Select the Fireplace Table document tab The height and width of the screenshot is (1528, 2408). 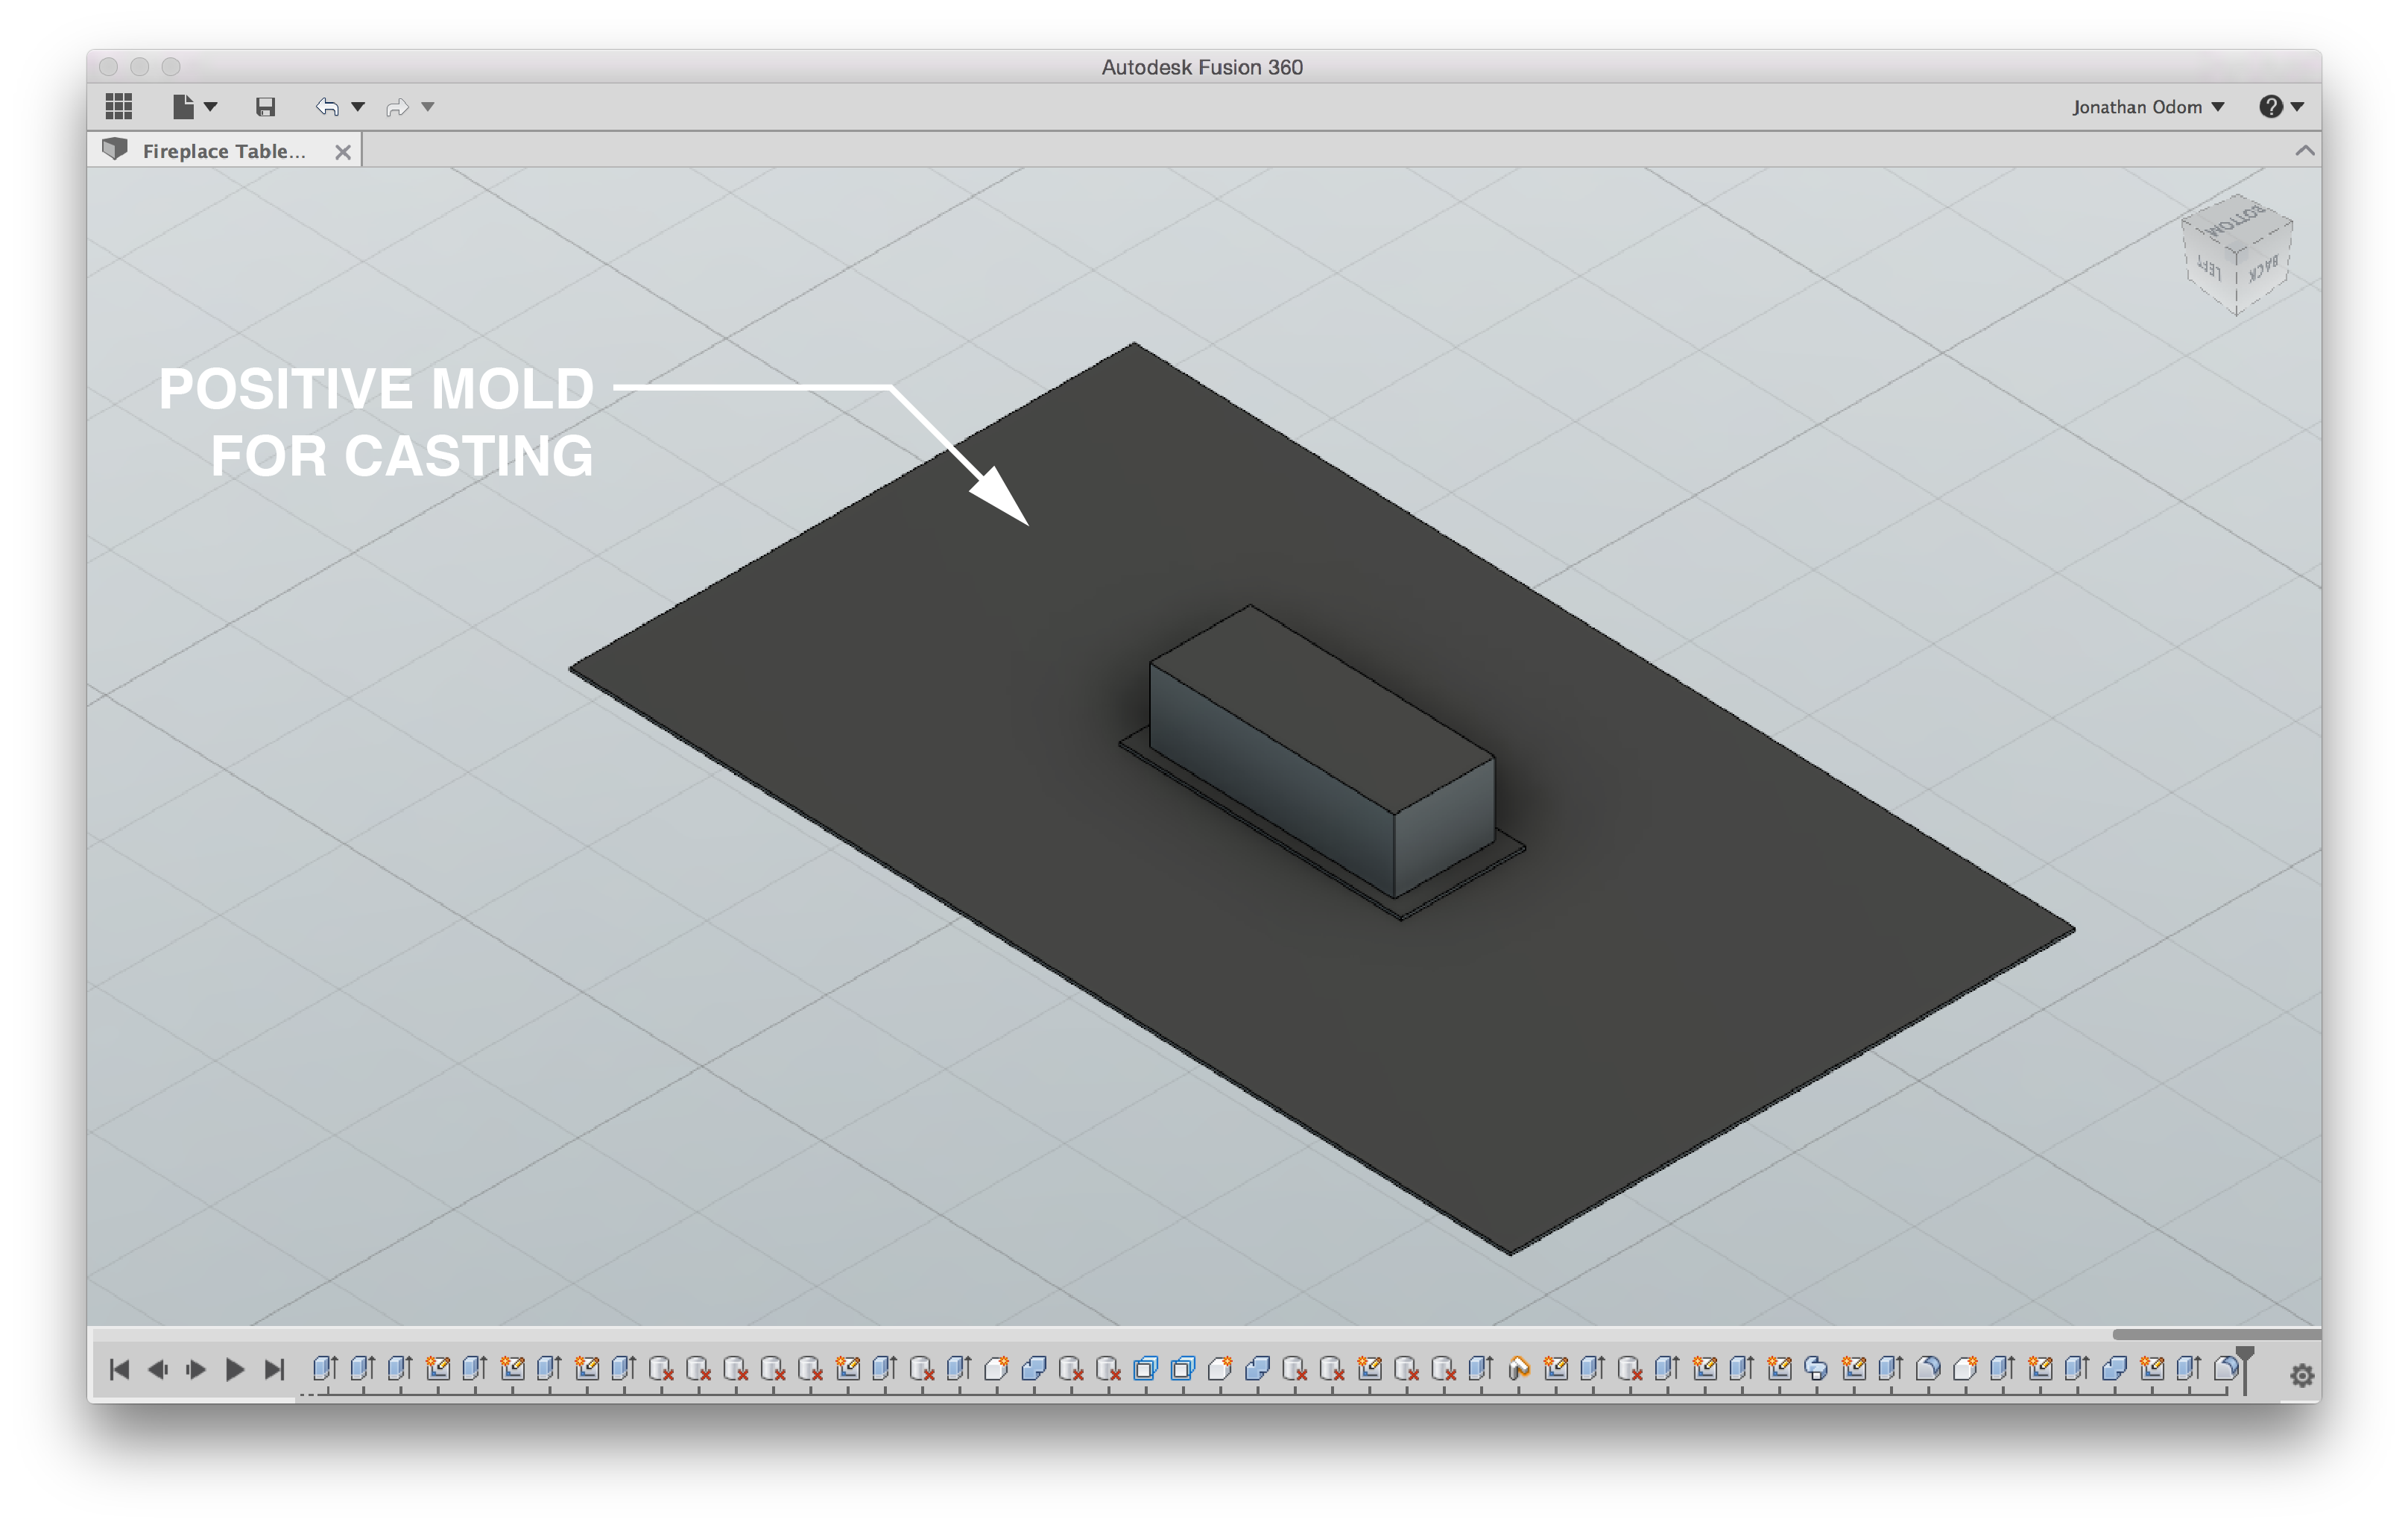(223, 151)
